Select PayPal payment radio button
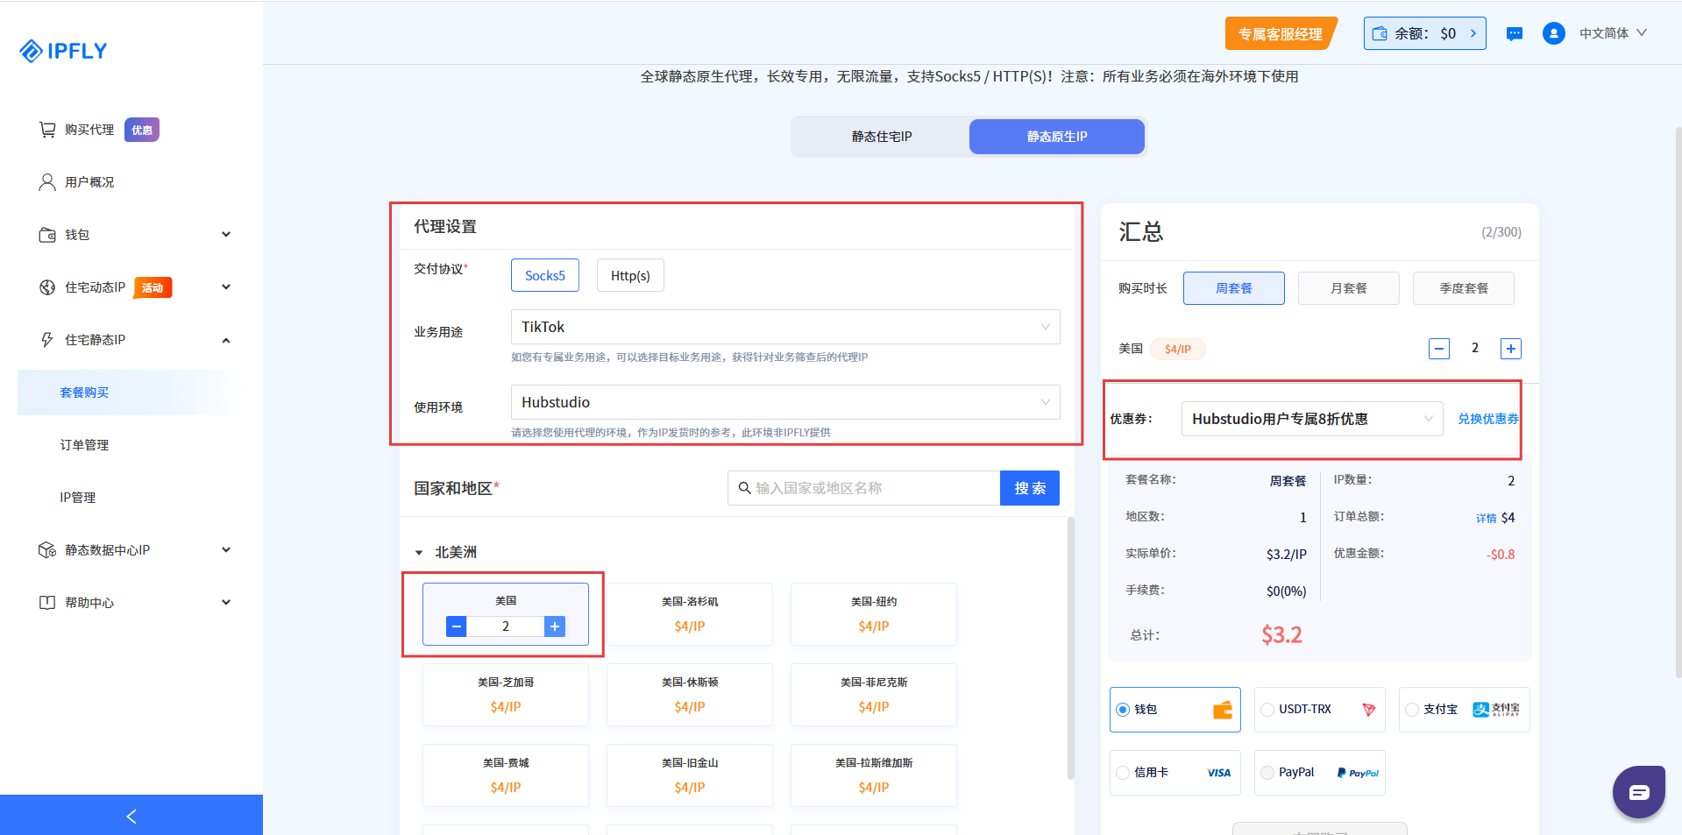Screen dimensions: 1682x835 point(1267,773)
